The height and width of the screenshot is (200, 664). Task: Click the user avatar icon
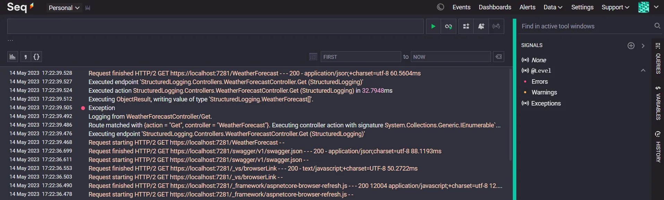644,7
